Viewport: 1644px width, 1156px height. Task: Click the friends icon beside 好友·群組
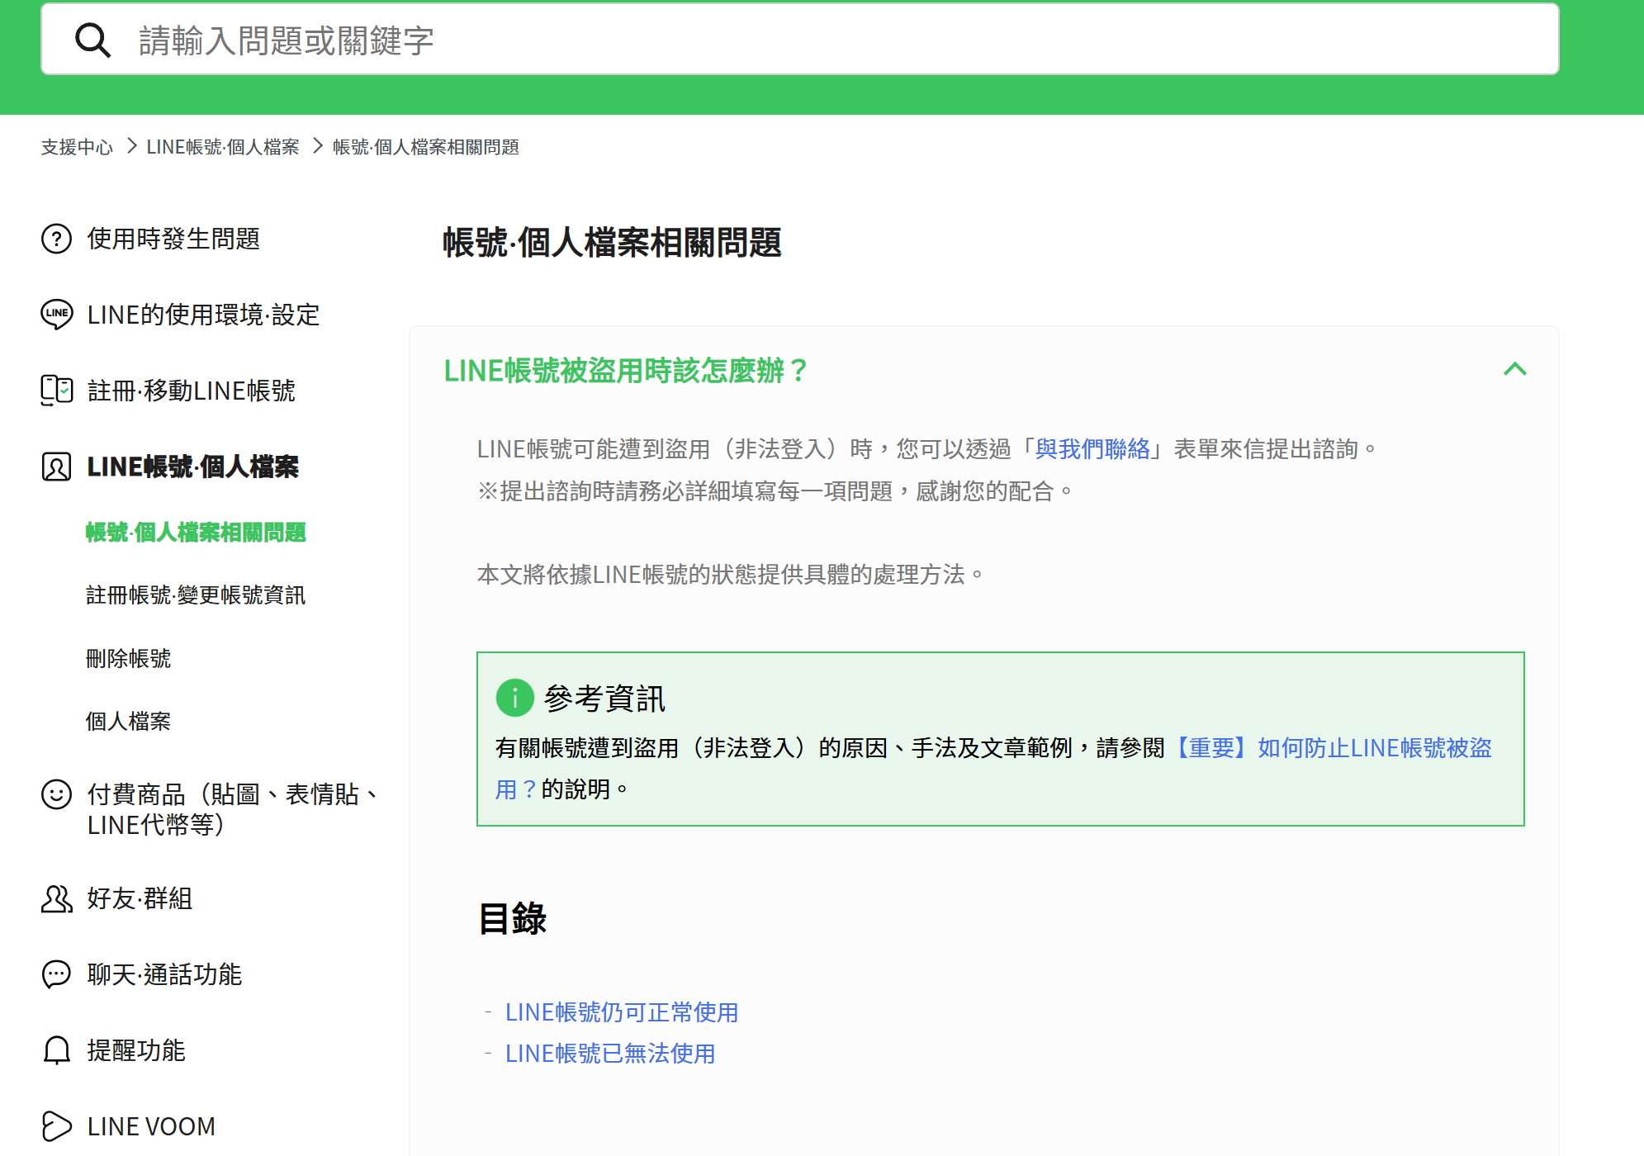point(56,898)
